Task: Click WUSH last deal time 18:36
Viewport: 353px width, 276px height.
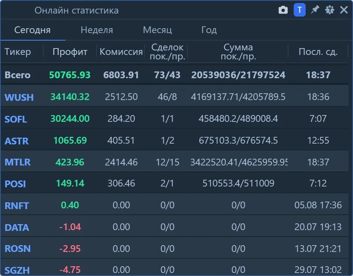Action: pyautogui.click(x=318, y=97)
